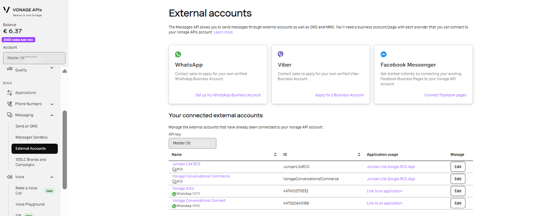553x216 pixels.
Task: Click ID value VonageConversationalCommerce
Action: click(311, 179)
